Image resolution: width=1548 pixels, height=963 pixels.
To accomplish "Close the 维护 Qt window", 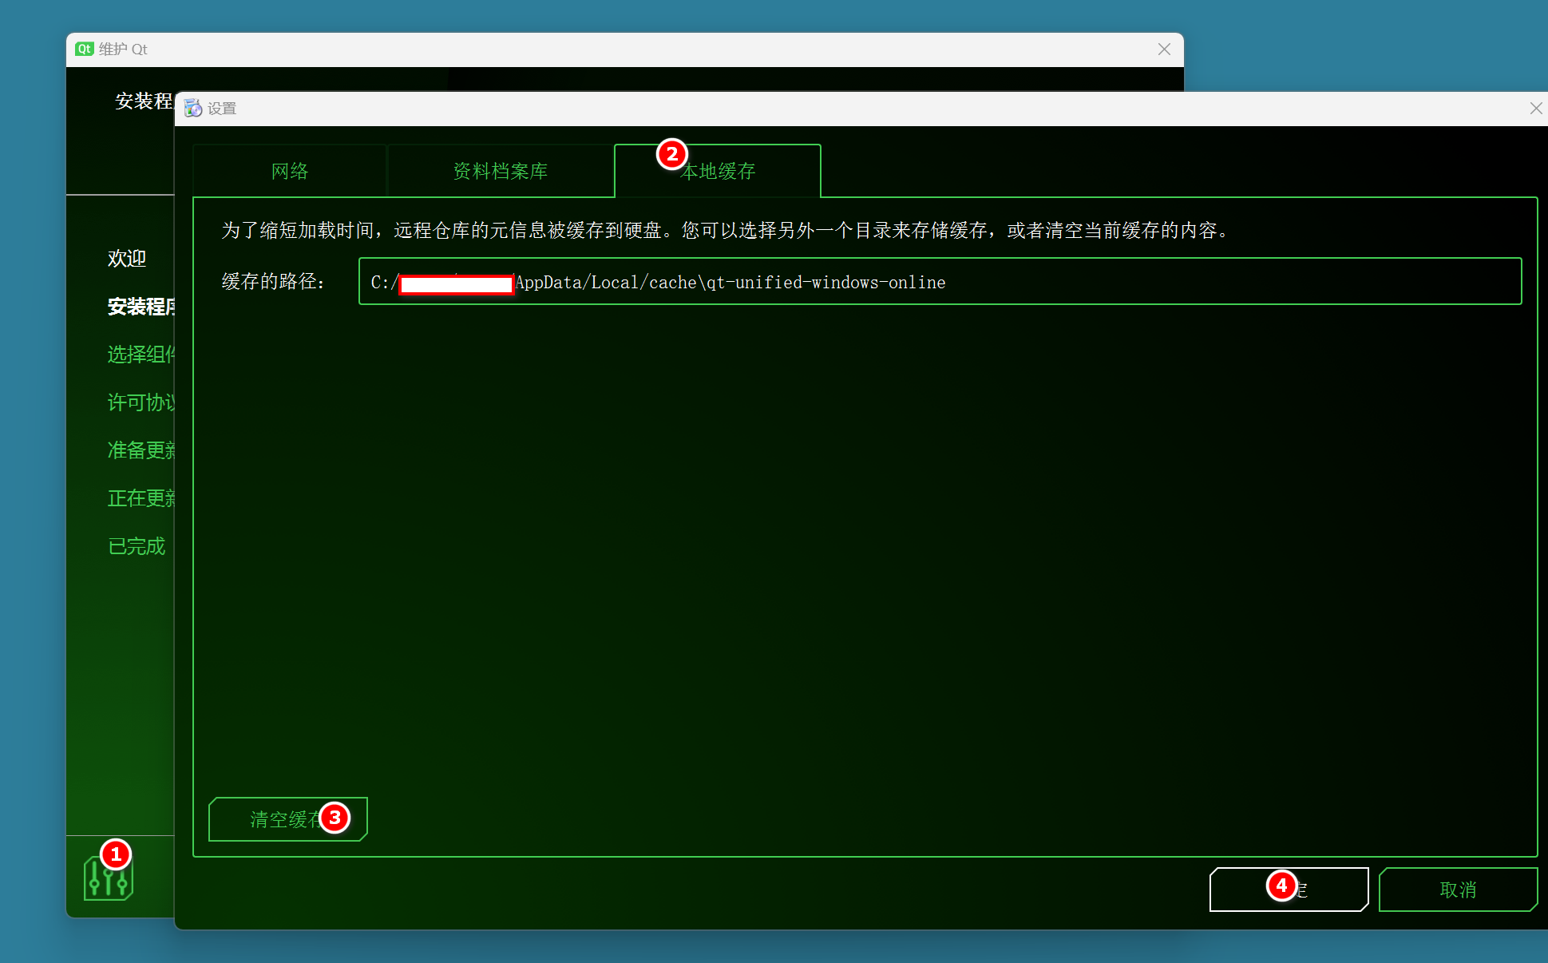I will (1164, 50).
